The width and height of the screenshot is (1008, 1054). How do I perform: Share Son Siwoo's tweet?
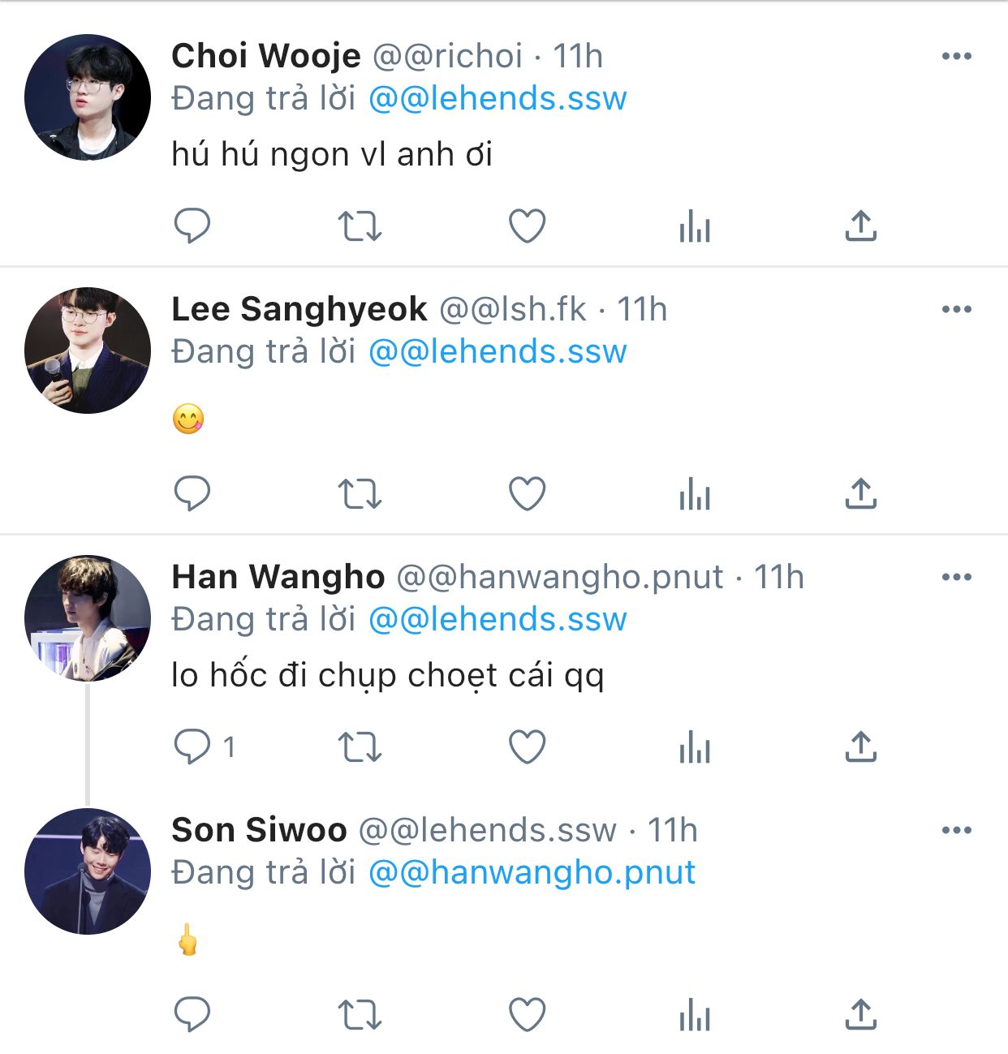click(861, 1014)
